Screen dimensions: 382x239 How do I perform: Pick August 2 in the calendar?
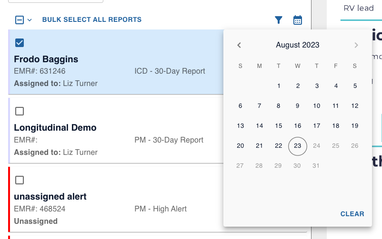point(298,86)
